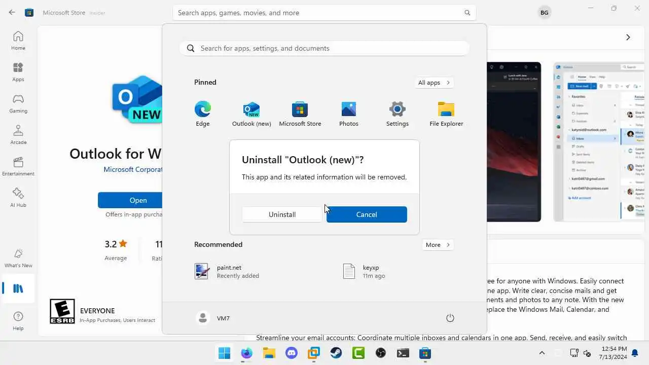Open AI Hub in Store sidebar

click(18, 198)
